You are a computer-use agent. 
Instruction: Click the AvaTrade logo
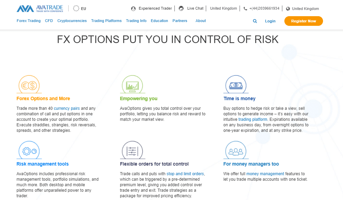39,8
